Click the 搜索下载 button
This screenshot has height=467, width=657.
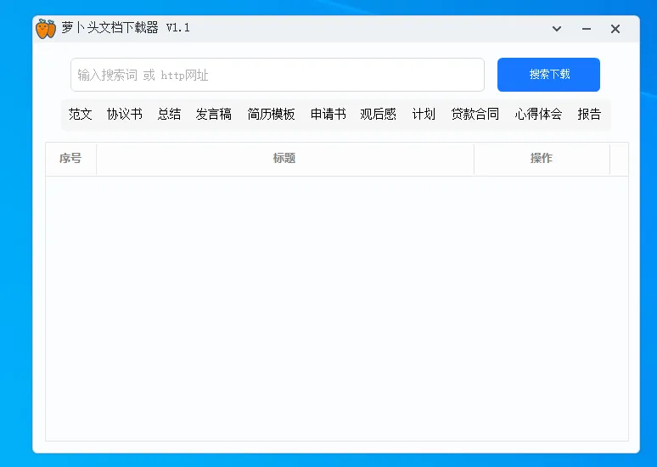[x=549, y=75]
